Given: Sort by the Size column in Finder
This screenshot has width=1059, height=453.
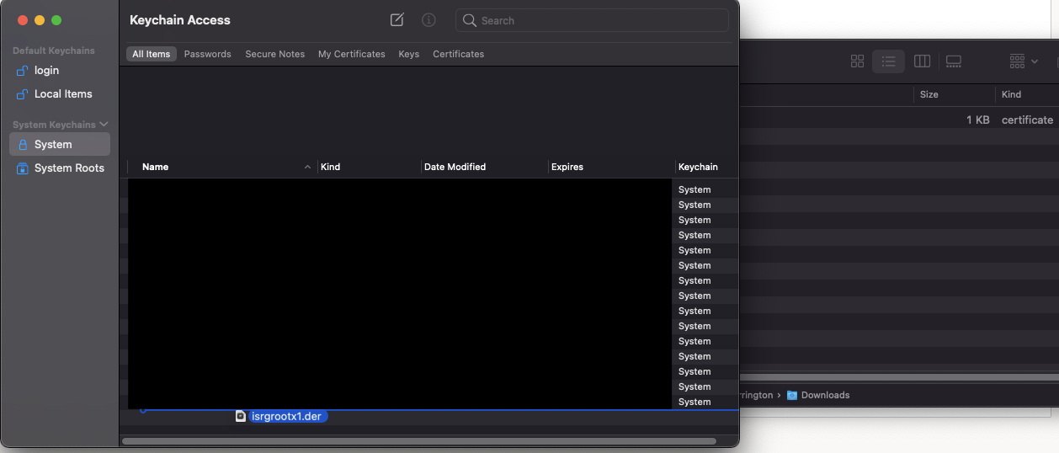Looking at the screenshot, I should pyautogui.click(x=929, y=94).
